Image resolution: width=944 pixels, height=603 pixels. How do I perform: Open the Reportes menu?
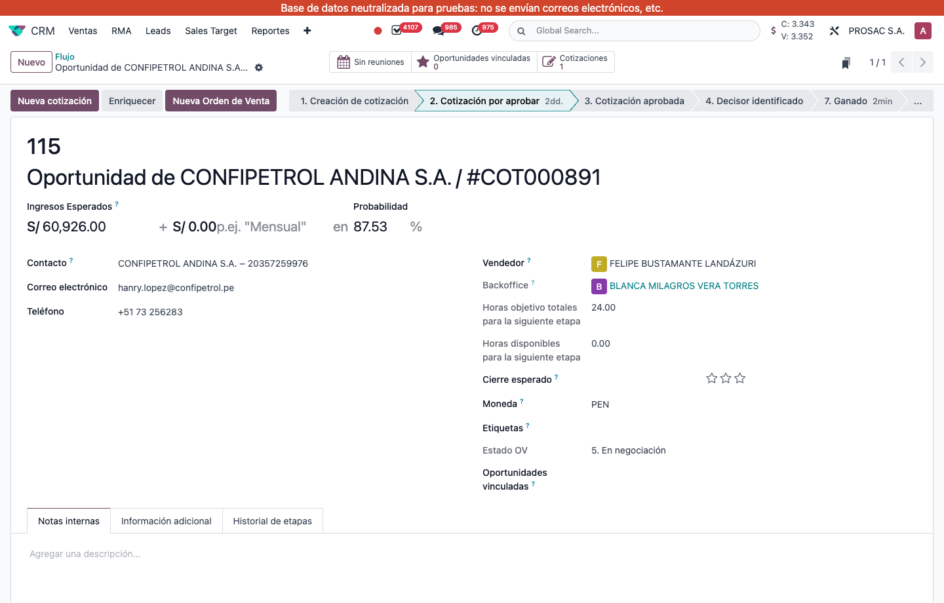(270, 31)
